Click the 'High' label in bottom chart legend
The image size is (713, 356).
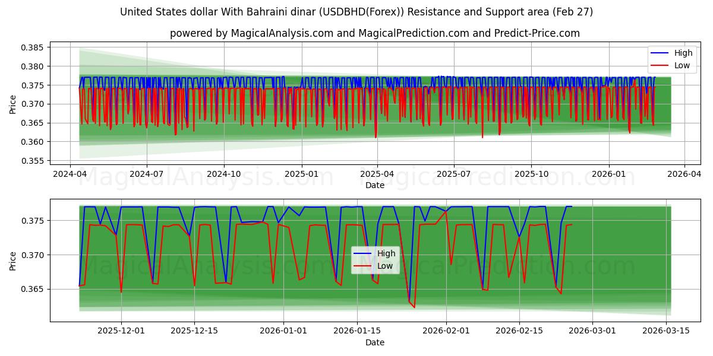[387, 253]
